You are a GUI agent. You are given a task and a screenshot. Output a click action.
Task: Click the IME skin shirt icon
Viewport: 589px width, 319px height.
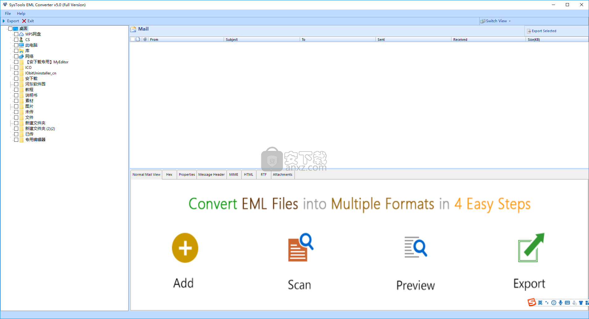(581, 303)
